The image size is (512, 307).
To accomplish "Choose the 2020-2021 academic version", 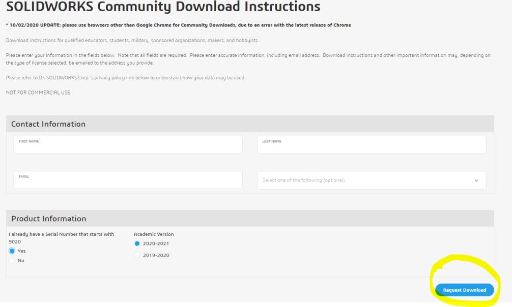I will (x=137, y=243).
